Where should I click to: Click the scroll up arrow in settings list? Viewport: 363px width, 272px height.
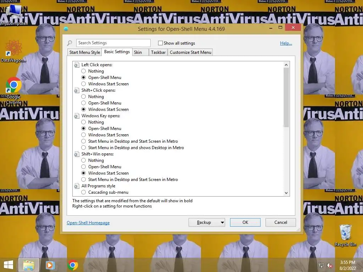pos(286,65)
